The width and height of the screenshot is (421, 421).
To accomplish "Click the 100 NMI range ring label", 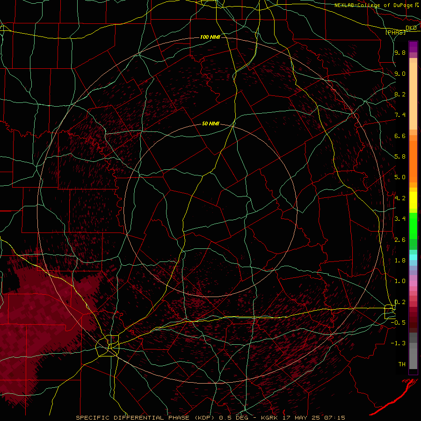I will point(210,37).
